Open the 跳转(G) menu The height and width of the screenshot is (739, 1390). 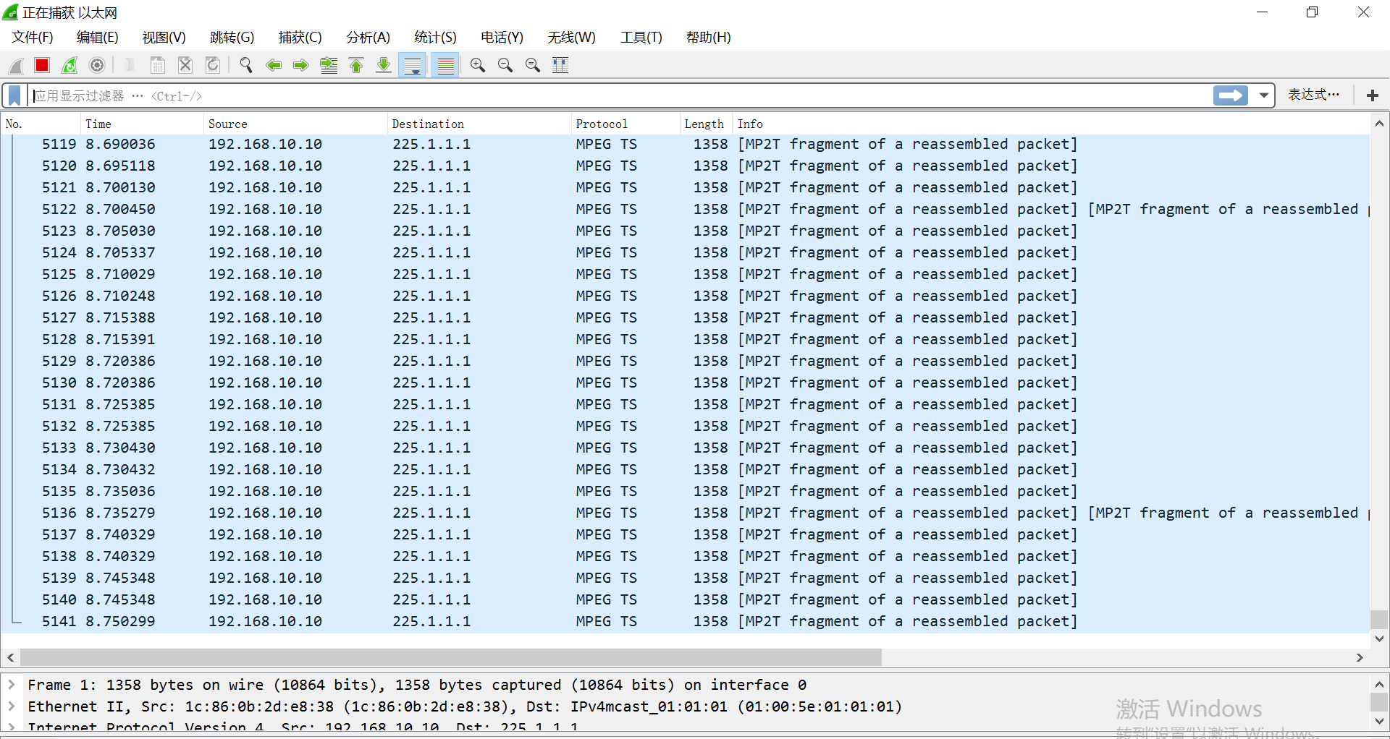pyautogui.click(x=232, y=37)
